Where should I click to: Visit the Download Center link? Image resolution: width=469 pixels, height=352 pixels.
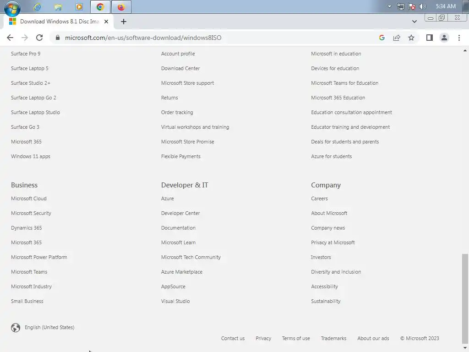pos(180,69)
